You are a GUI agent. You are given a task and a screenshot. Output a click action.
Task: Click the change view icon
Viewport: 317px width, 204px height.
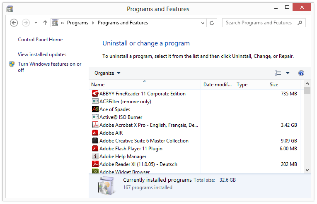[278, 73]
